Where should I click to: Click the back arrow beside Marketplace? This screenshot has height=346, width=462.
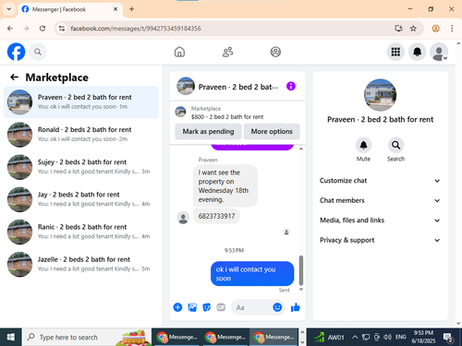(15, 78)
